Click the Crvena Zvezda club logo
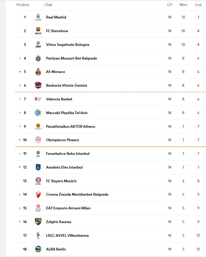Screen dimensions: 206x257 [x=38, y=194]
